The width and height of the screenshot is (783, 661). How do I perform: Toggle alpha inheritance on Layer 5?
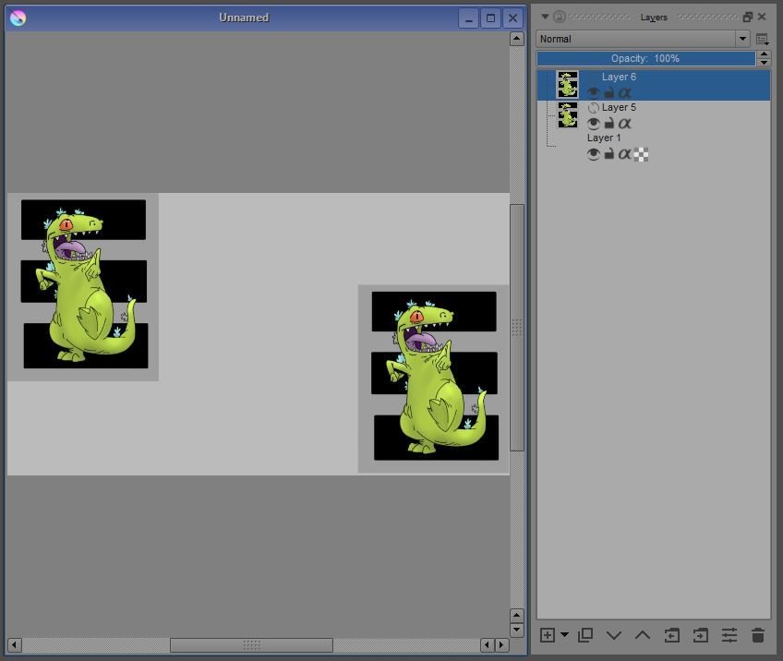pyautogui.click(x=624, y=124)
